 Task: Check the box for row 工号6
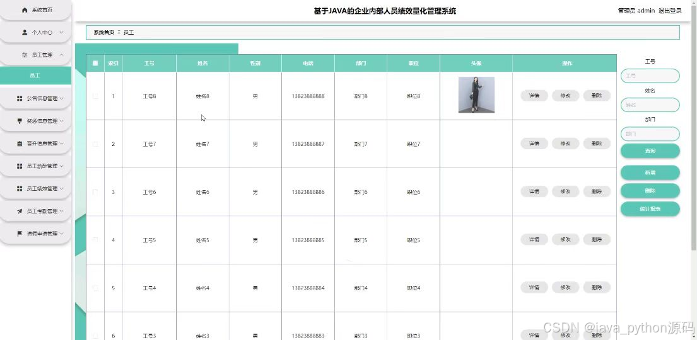95,192
